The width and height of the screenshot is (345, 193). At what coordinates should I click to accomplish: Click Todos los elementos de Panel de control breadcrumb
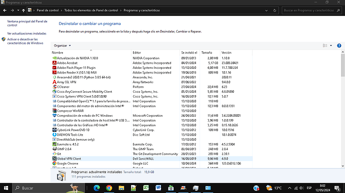point(91,10)
